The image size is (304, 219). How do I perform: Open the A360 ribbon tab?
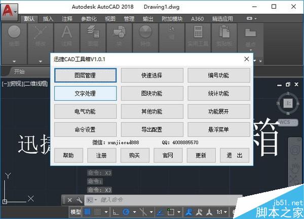click(x=198, y=19)
